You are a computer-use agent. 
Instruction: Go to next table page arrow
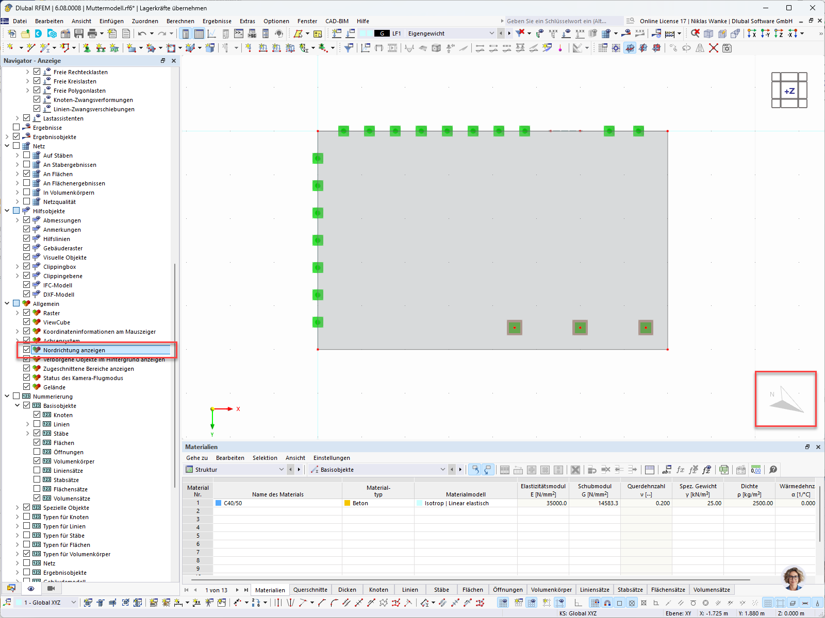pyautogui.click(x=237, y=590)
